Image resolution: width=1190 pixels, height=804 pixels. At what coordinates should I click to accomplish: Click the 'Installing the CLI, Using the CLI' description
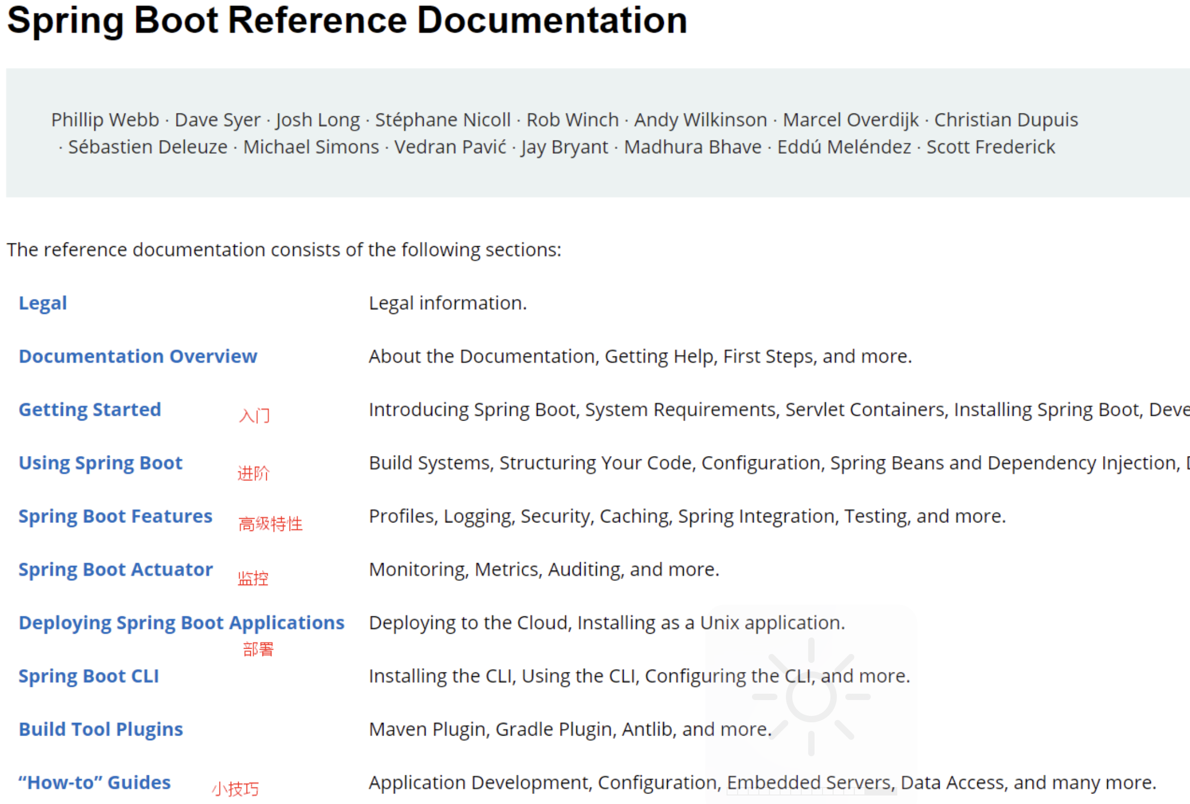pos(639,677)
